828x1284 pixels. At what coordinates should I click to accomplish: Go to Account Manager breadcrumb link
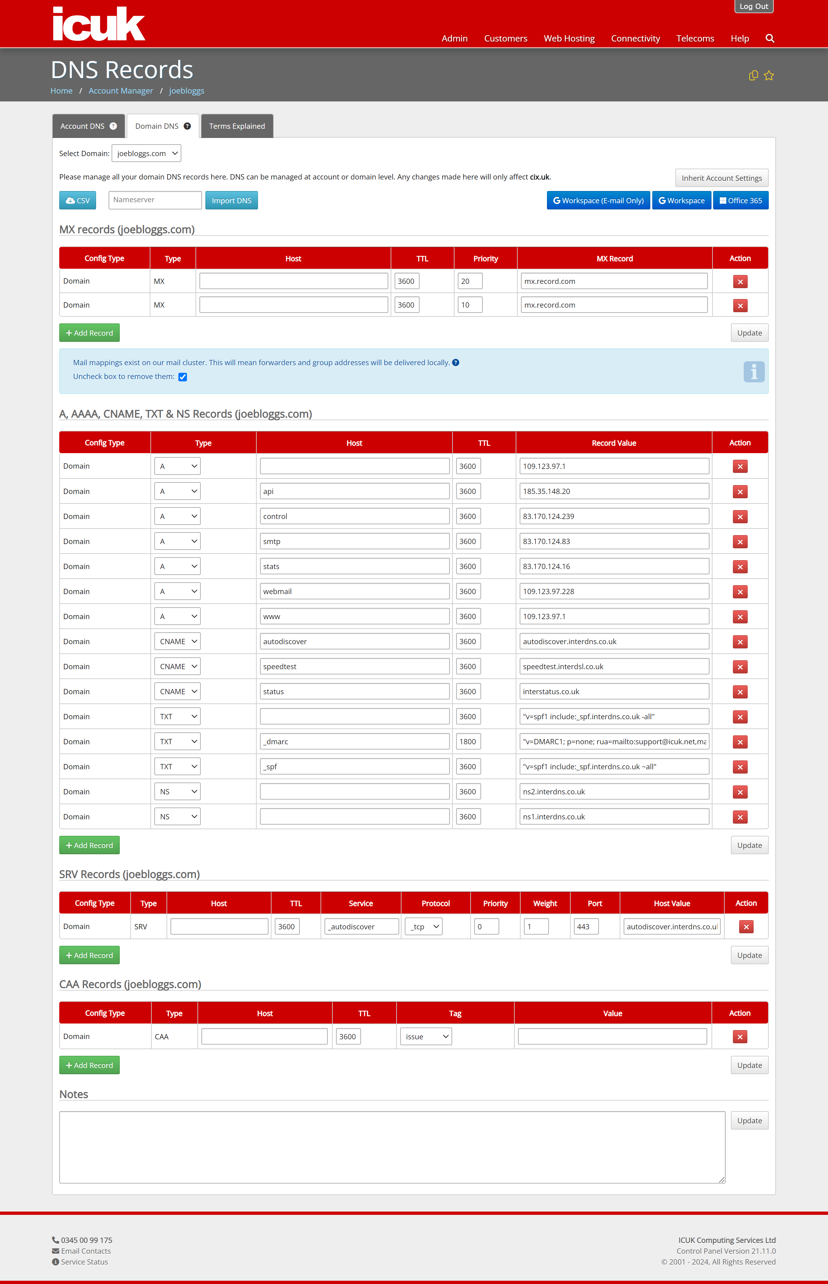pos(121,91)
